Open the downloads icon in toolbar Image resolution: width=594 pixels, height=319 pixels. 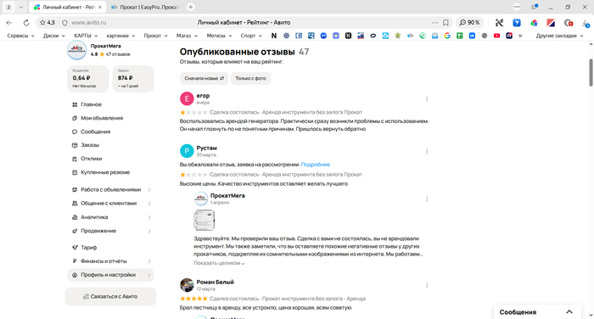pos(586,23)
